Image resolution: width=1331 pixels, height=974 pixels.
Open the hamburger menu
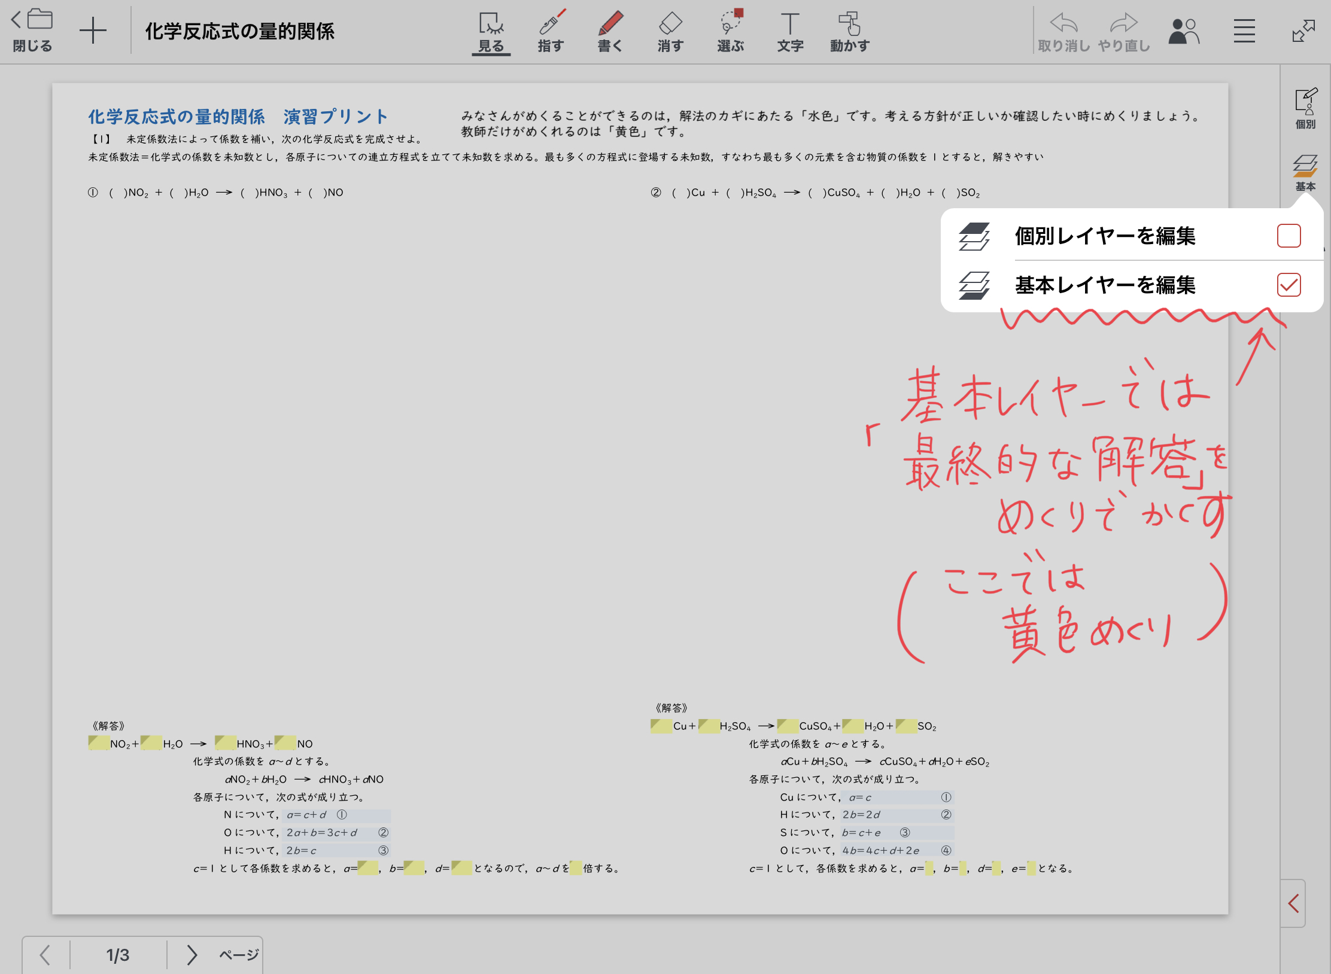pos(1244,31)
